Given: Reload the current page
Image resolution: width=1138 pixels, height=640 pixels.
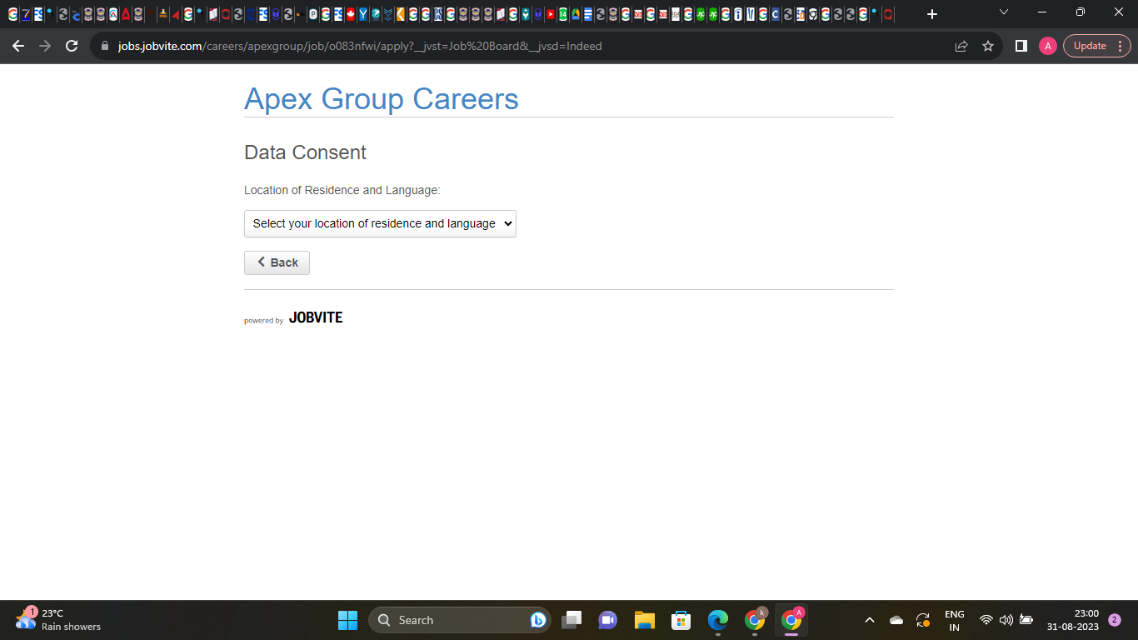Looking at the screenshot, I should click(72, 46).
